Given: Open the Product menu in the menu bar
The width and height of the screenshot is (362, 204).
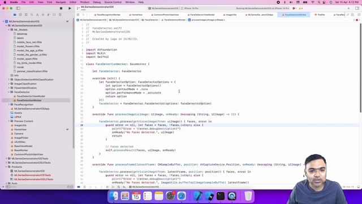Looking at the screenshot, I should (x=85, y=2).
